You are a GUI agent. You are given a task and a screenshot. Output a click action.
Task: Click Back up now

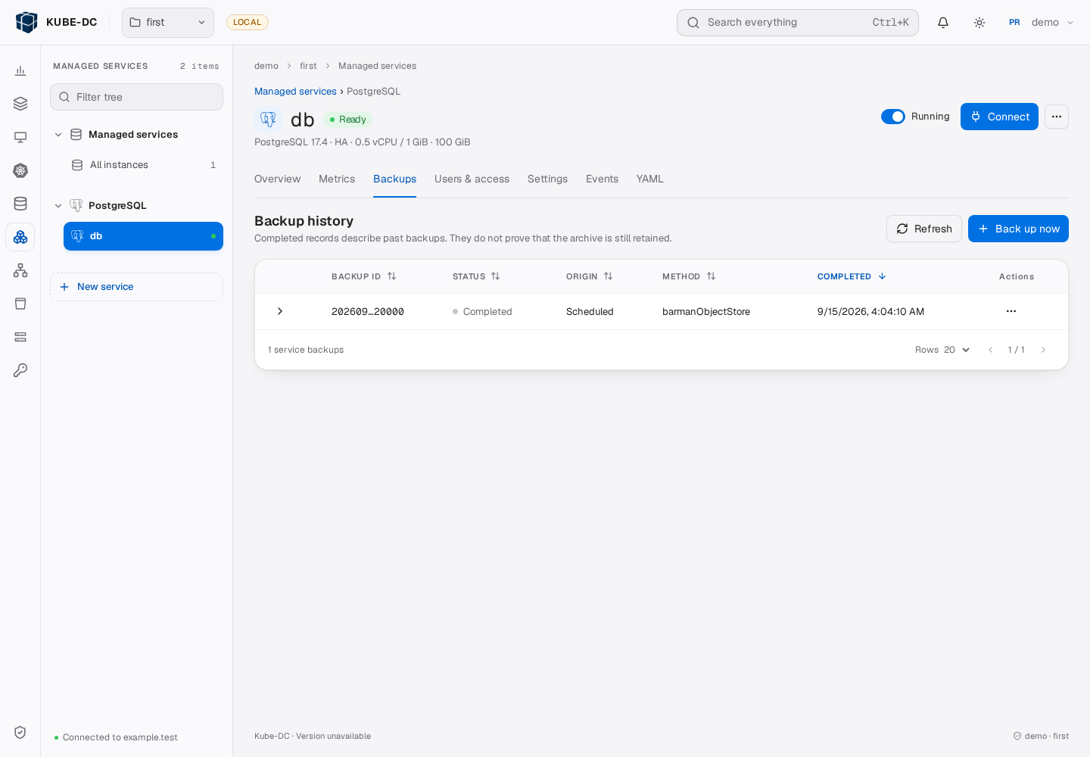(x=1018, y=229)
